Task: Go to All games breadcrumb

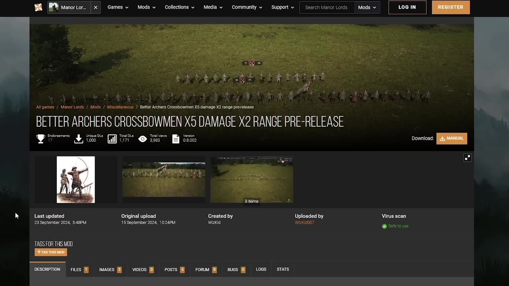Action: (45, 107)
